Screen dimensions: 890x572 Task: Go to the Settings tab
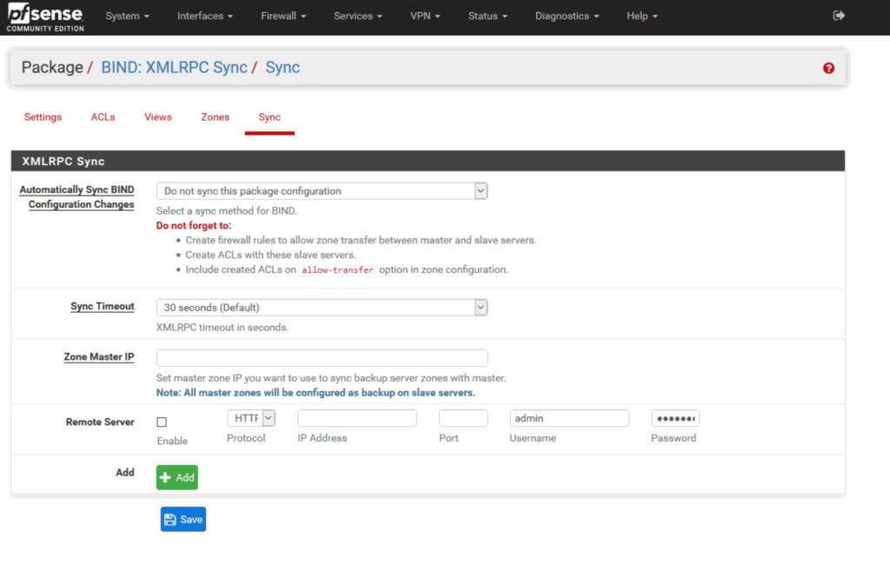tap(43, 117)
